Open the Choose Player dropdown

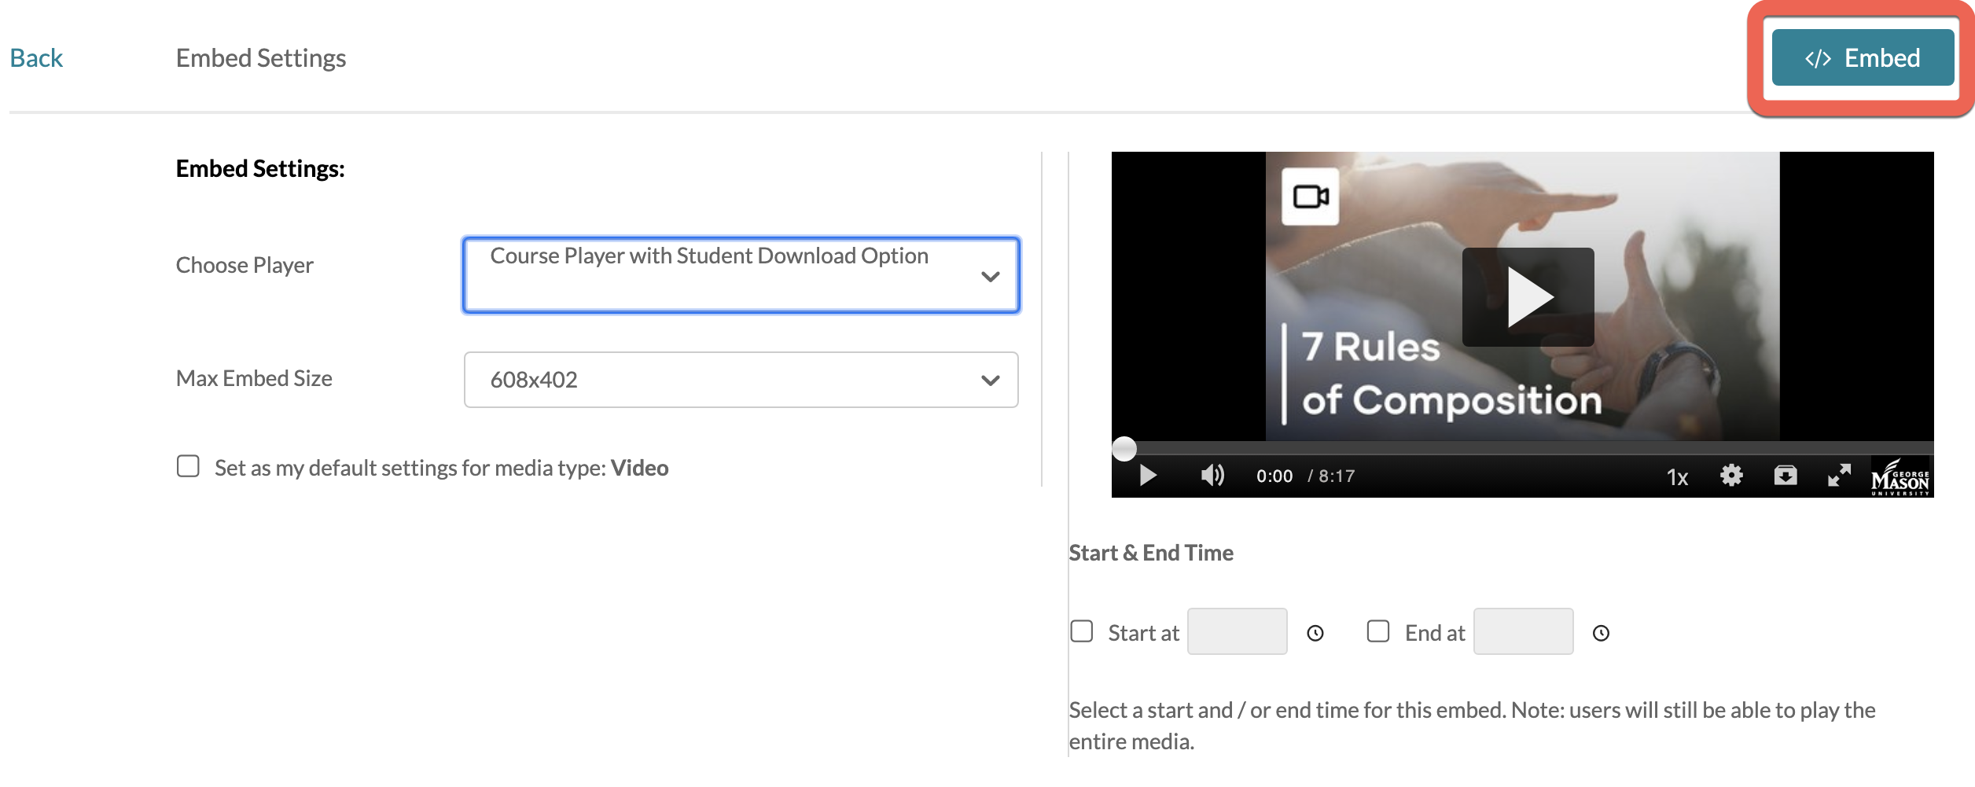[x=741, y=275]
